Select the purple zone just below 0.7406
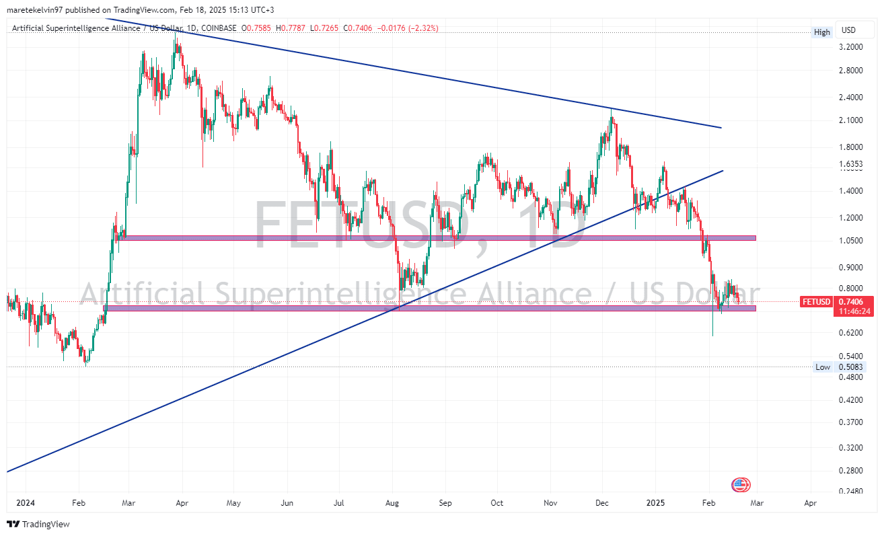Viewport: 884px width, 536px height. [431, 308]
